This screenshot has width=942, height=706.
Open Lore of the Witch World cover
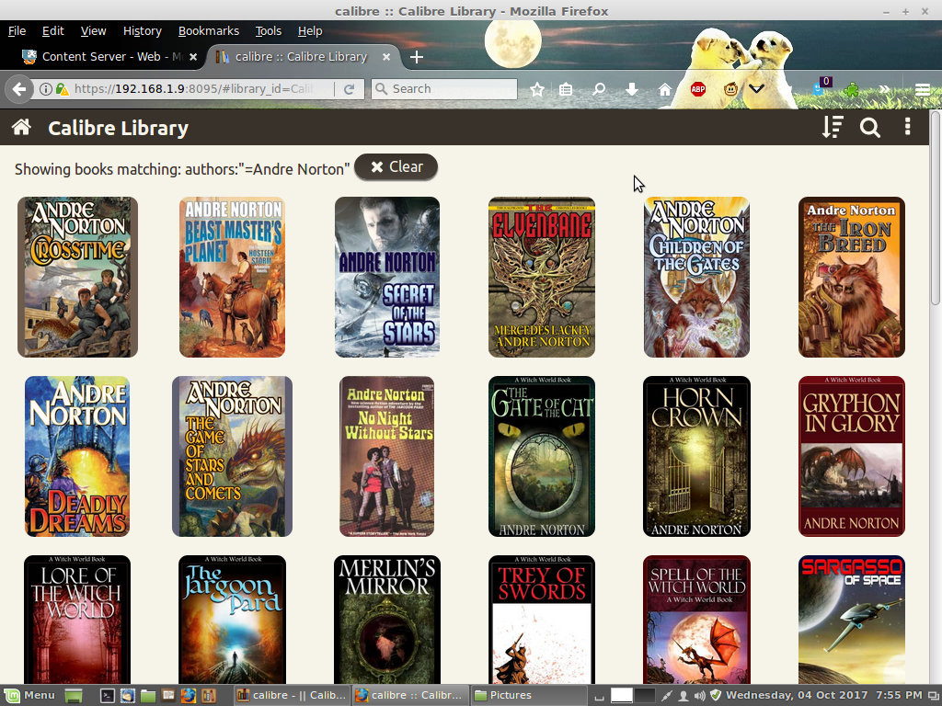pos(77,620)
